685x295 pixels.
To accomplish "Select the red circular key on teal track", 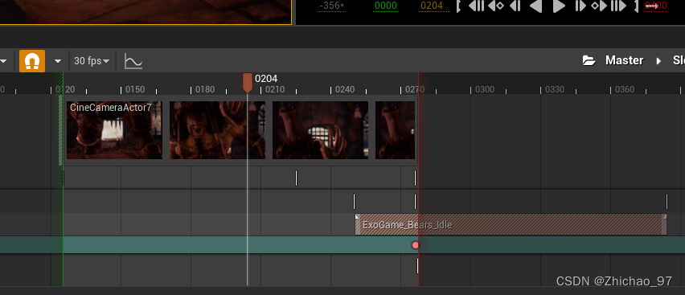I will tap(415, 245).
